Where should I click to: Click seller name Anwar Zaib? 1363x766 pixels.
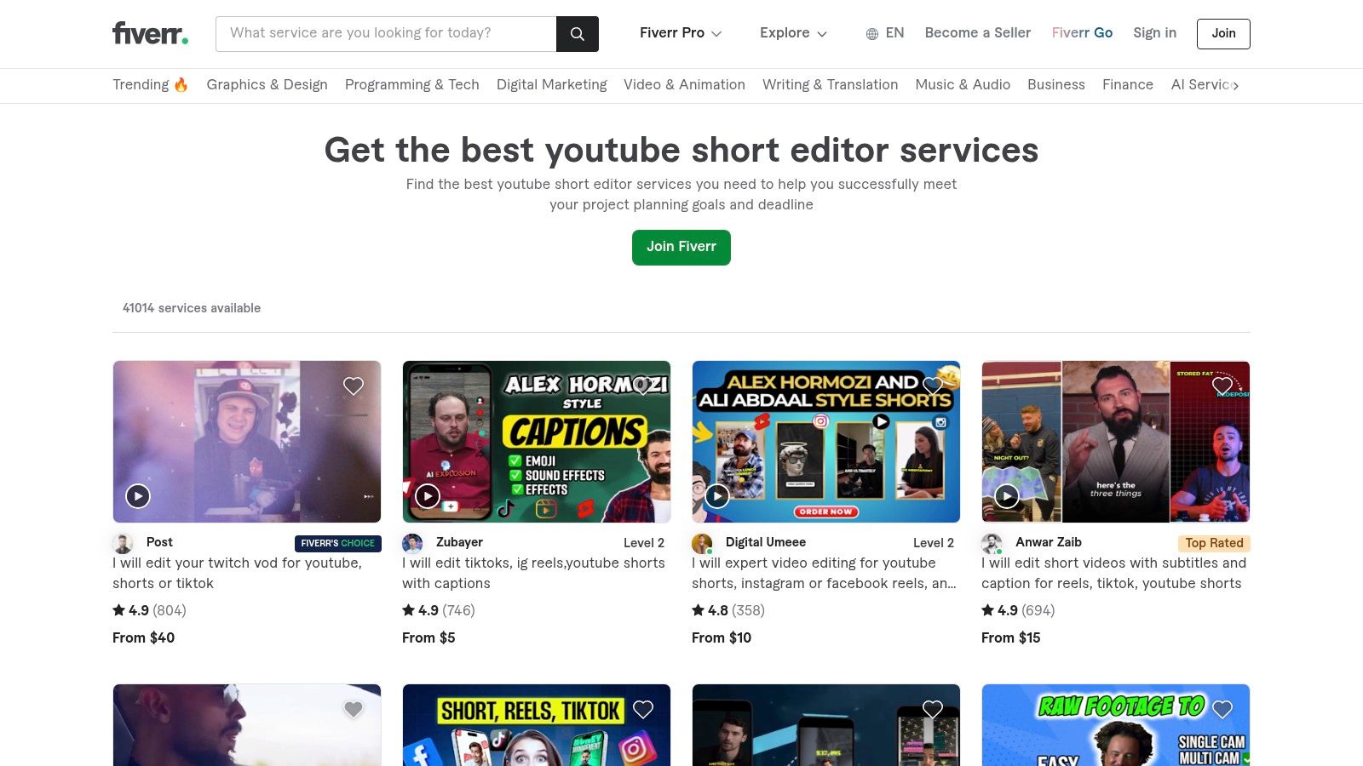1049,542
